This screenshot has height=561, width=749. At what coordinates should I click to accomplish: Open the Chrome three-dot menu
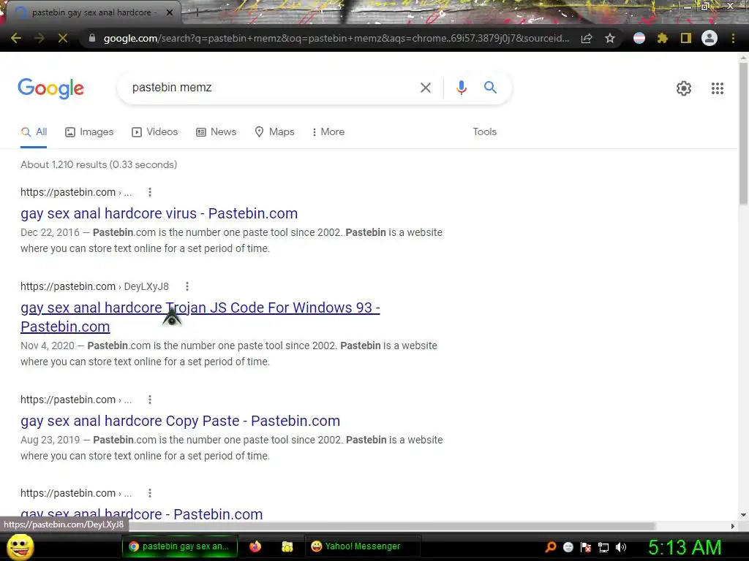pyautogui.click(x=733, y=38)
